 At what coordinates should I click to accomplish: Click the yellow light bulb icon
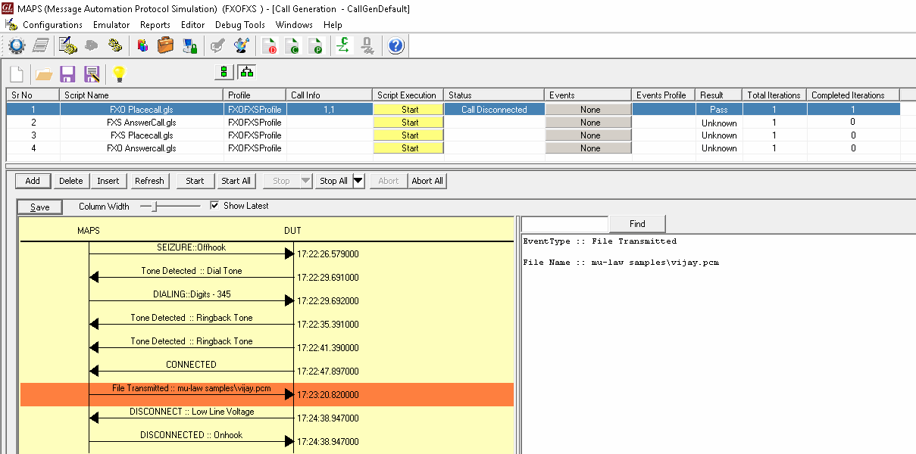tap(118, 74)
